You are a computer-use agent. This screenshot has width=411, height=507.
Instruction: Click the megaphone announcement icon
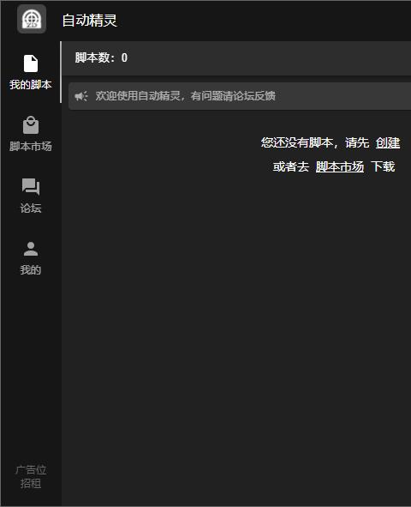(81, 96)
